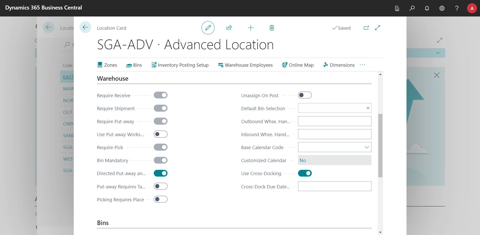The width and height of the screenshot is (480, 235).
Task: Click the edit pencil icon
Action: (x=208, y=28)
